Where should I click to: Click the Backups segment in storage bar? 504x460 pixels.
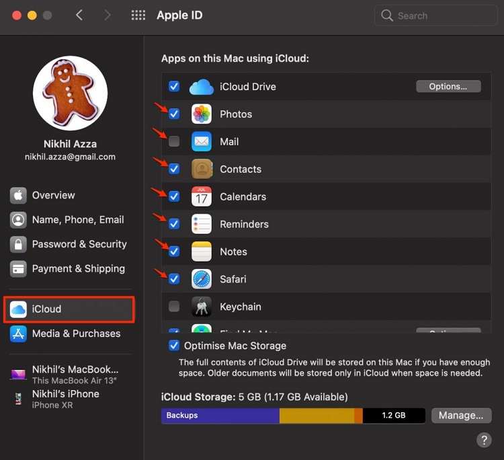[x=220, y=416]
